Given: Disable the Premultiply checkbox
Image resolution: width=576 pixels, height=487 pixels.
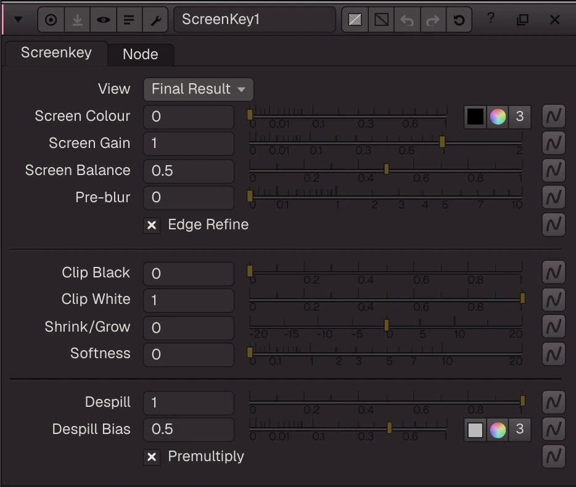Looking at the screenshot, I should 152,457.
